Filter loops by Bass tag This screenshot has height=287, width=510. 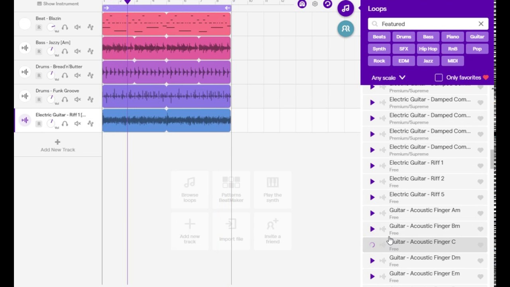(428, 37)
